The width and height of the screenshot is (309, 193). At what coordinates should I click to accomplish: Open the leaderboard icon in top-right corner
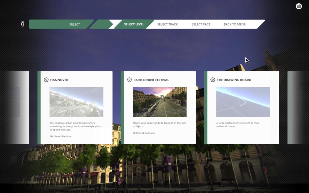tap(299, 6)
